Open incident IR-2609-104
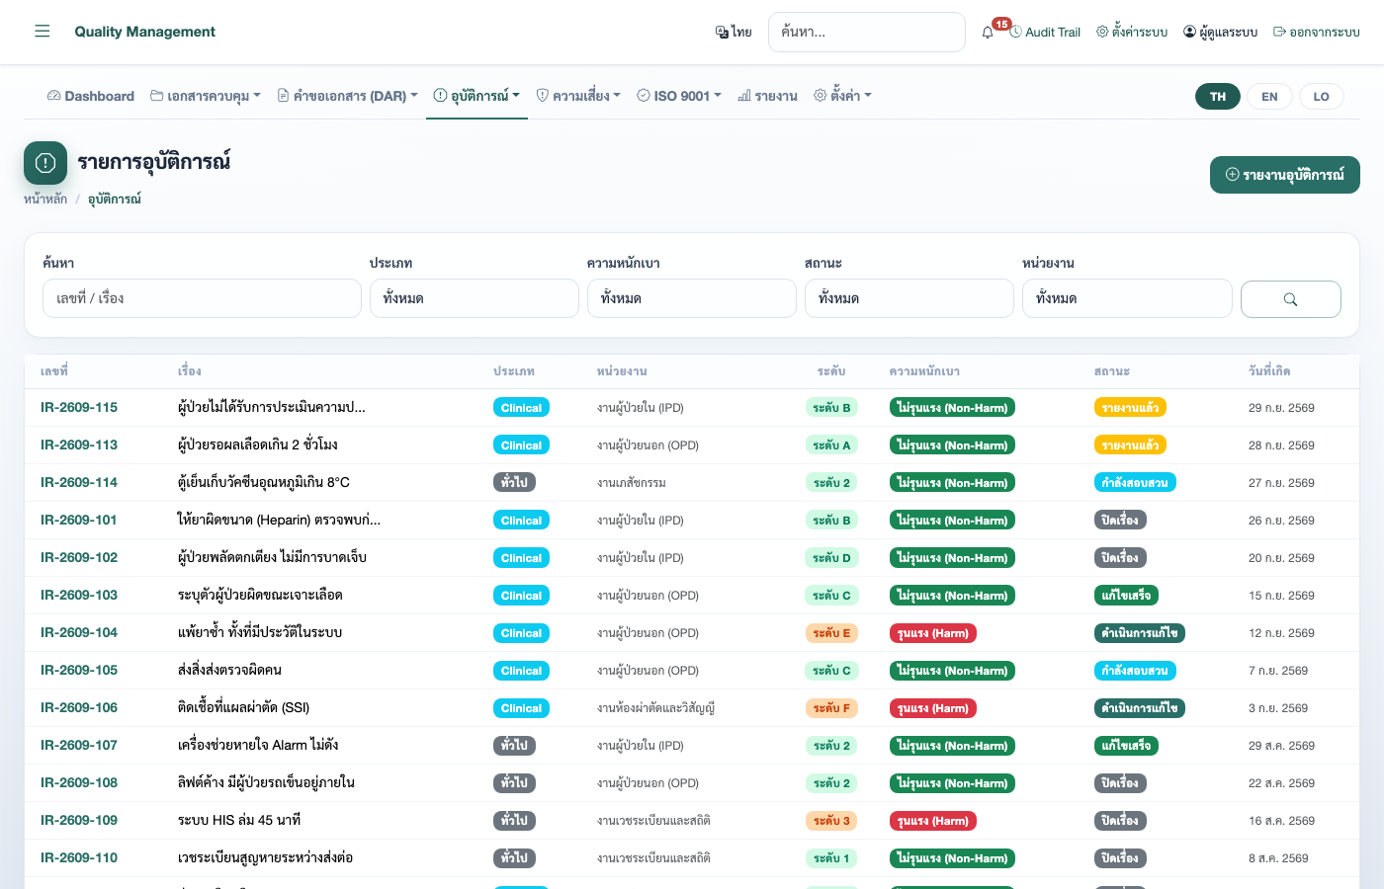Image resolution: width=1384 pixels, height=889 pixels. click(79, 633)
